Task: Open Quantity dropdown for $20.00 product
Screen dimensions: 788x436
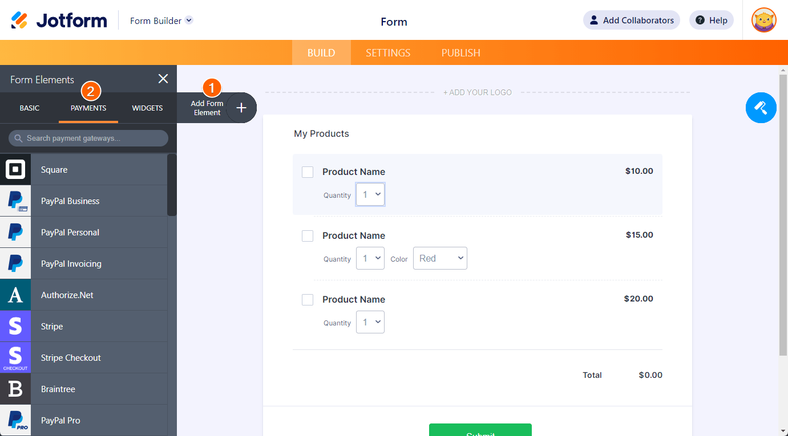Action: [x=370, y=322]
